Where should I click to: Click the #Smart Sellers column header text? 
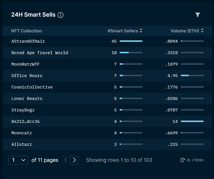pyautogui.click(x=123, y=31)
